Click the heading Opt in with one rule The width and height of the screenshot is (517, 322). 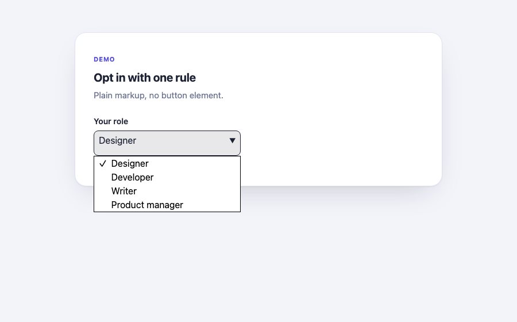click(145, 78)
